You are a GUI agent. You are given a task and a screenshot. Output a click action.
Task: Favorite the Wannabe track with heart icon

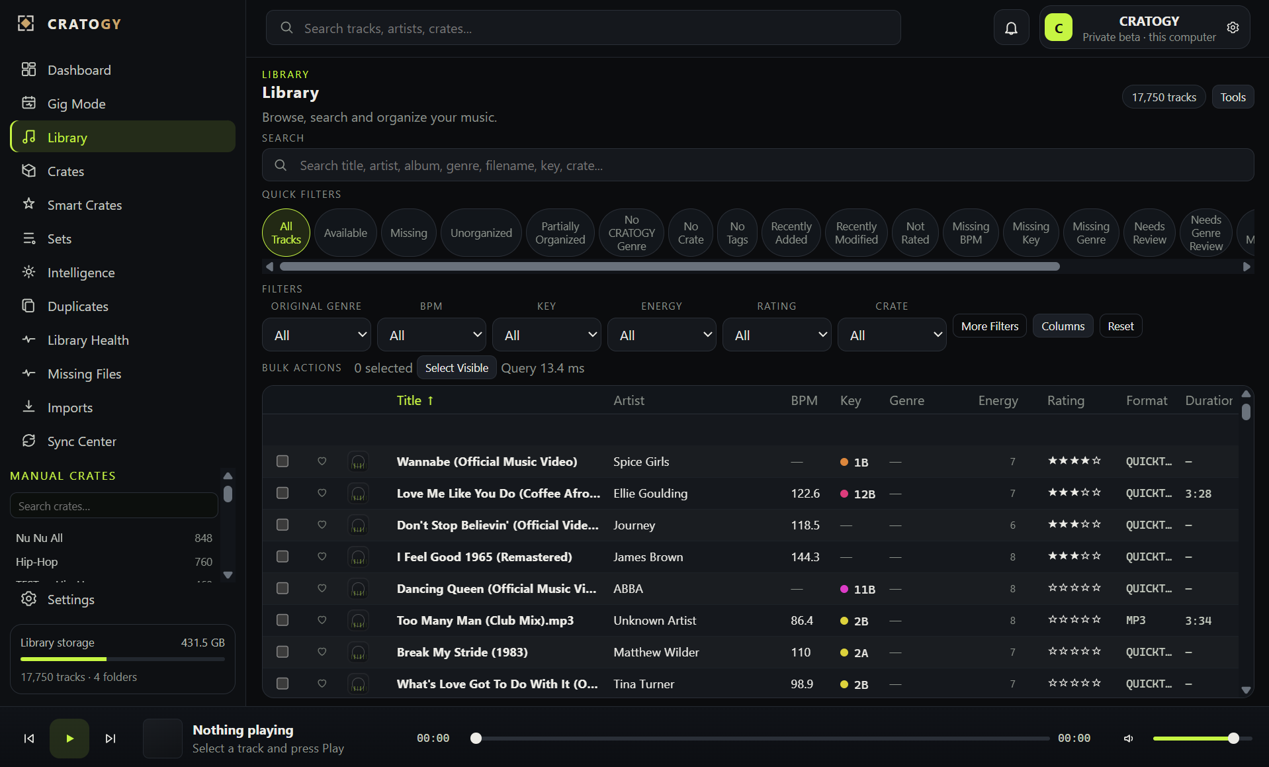(322, 461)
